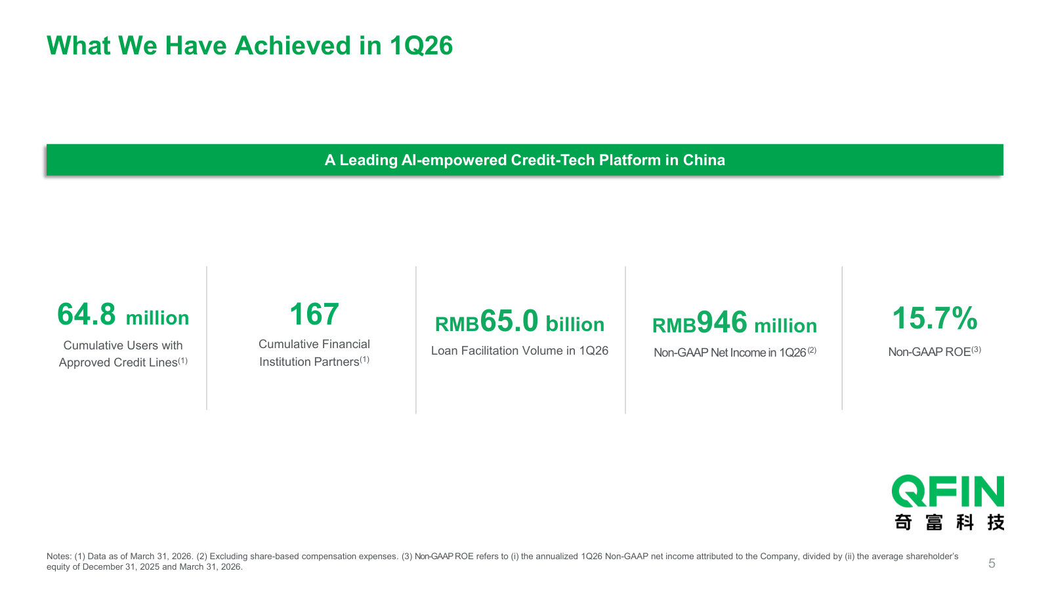Click 'Loan Facilitation Volume in 1Q26' label
1050x590 pixels.
pyautogui.click(x=520, y=351)
